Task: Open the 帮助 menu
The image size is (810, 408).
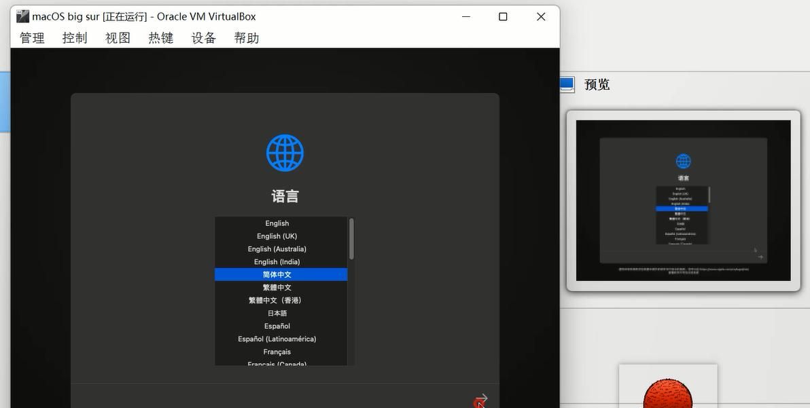Action: tap(247, 38)
